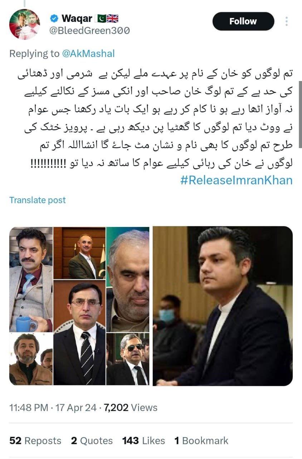
Task: Open the three-dot more options menu
Action: pos(287,21)
